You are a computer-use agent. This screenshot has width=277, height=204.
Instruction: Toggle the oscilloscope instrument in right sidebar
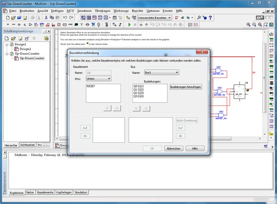coord(271,50)
